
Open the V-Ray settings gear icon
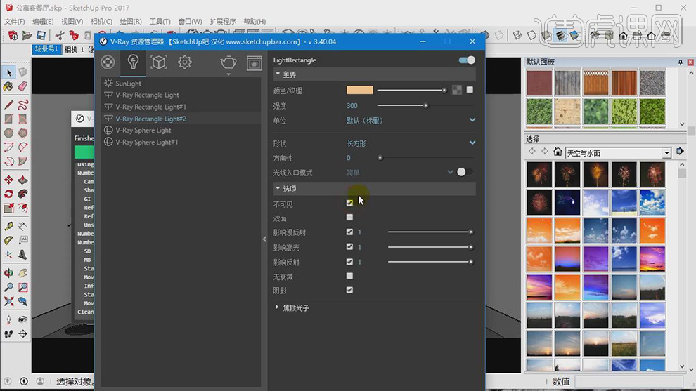(185, 62)
